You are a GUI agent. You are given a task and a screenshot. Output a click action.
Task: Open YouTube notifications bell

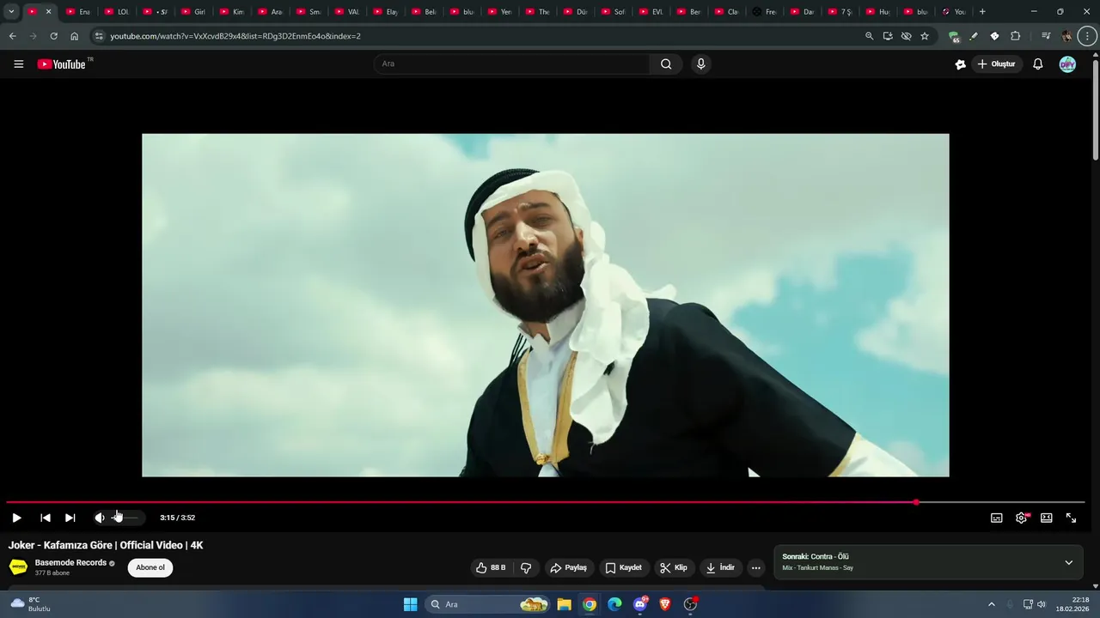point(1038,64)
